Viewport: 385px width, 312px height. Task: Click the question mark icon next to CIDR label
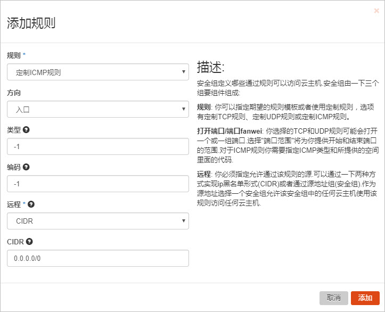pyautogui.click(x=29, y=241)
